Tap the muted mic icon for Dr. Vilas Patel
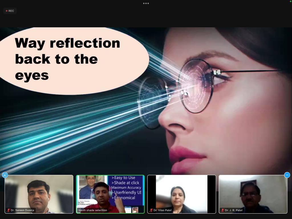The image size is (292, 219). click(x=151, y=210)
